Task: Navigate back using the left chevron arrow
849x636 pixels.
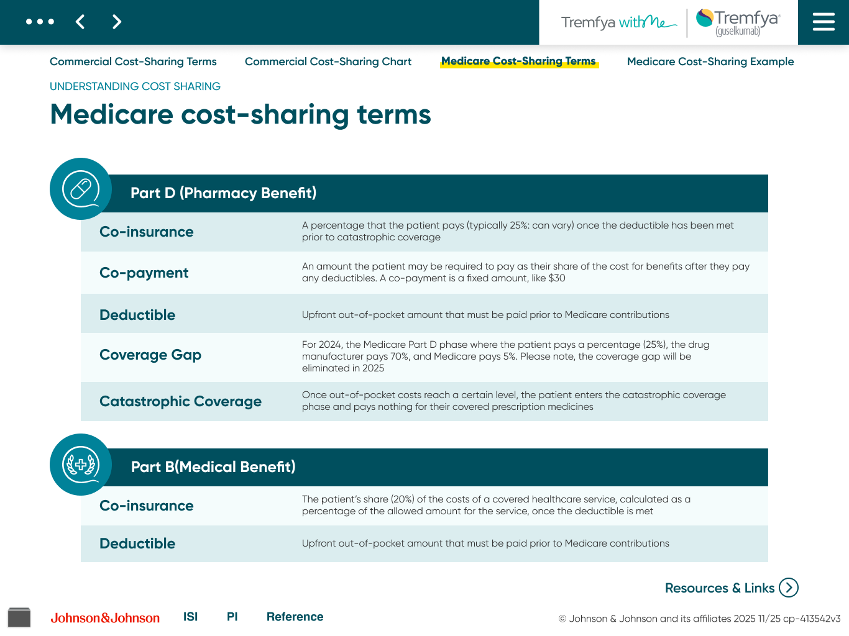Action: [x=80, y=21]
